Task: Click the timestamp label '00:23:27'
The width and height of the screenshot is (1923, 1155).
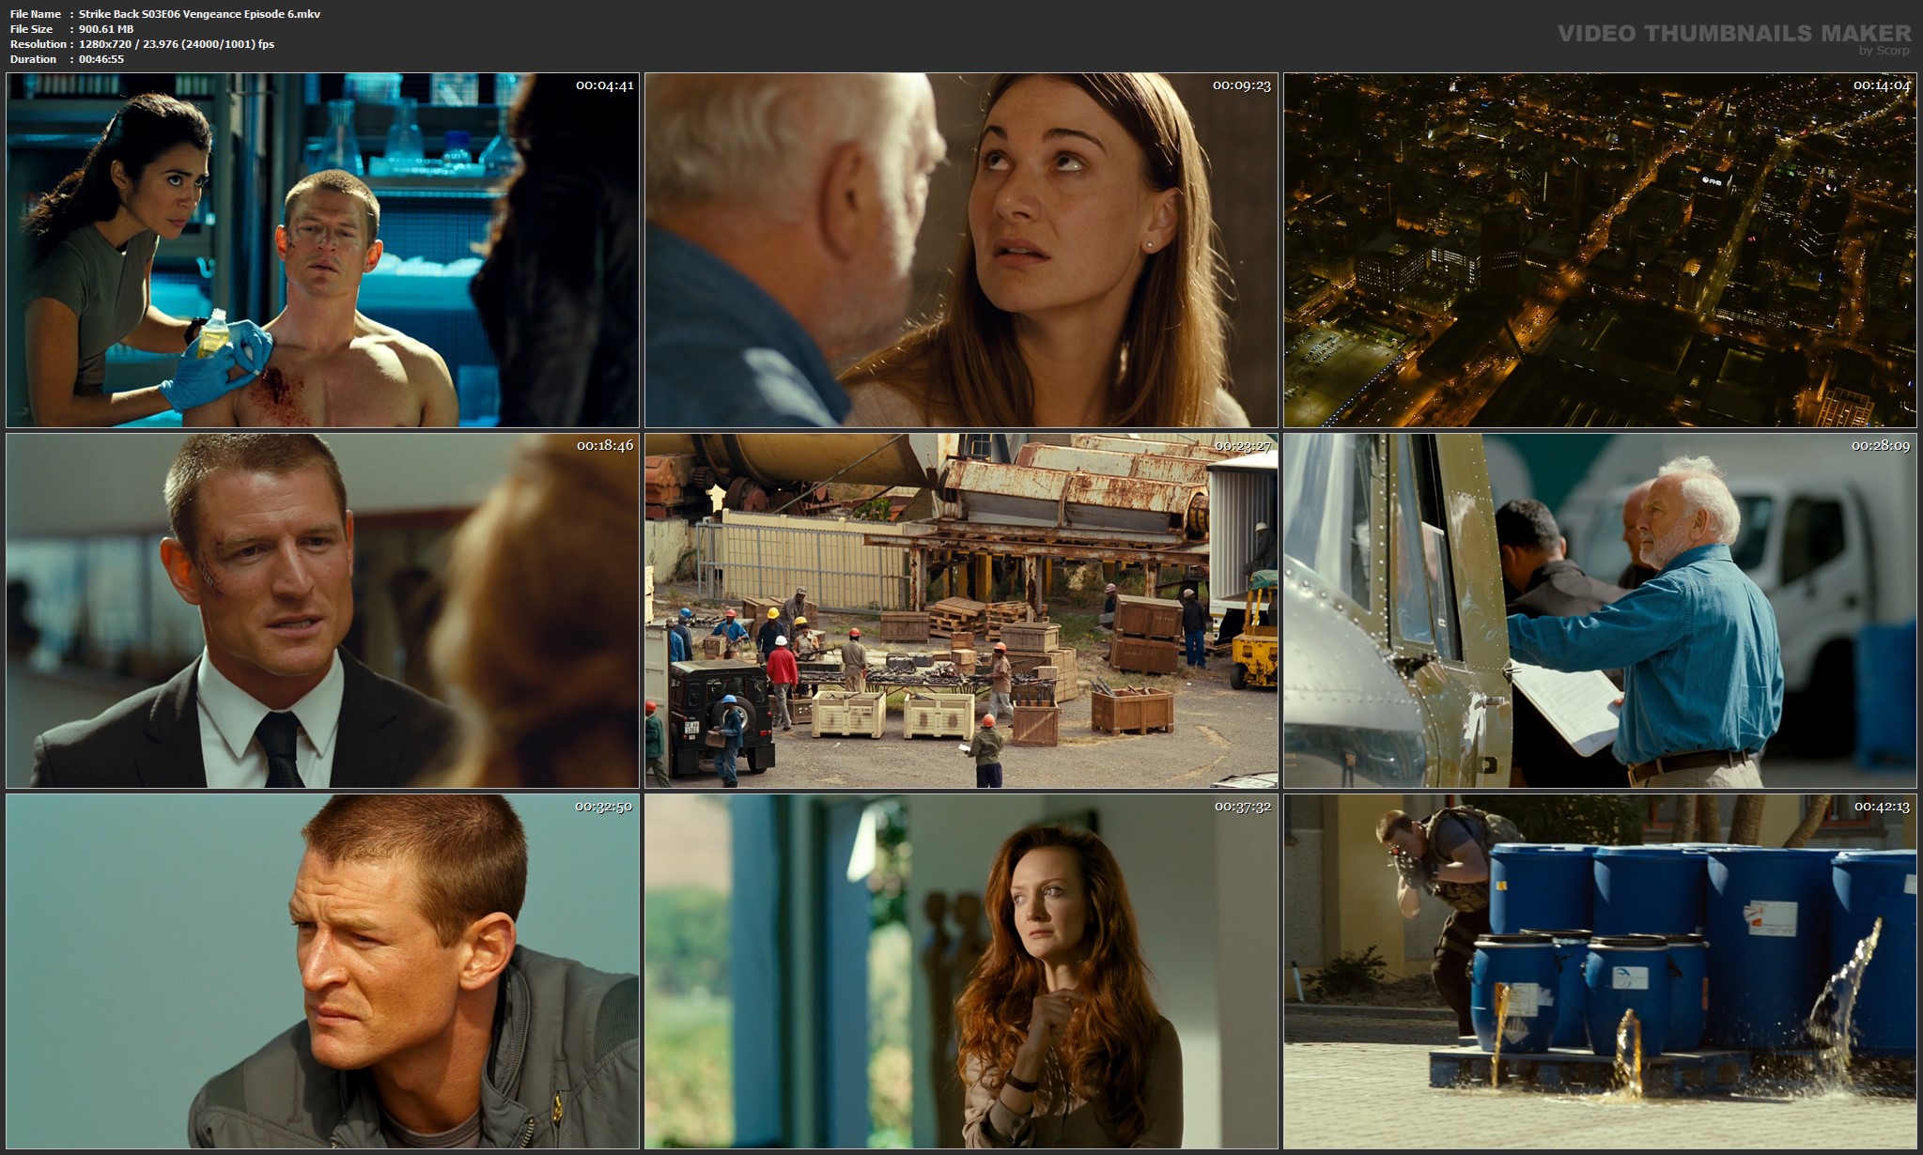Action: (1243, 446)
